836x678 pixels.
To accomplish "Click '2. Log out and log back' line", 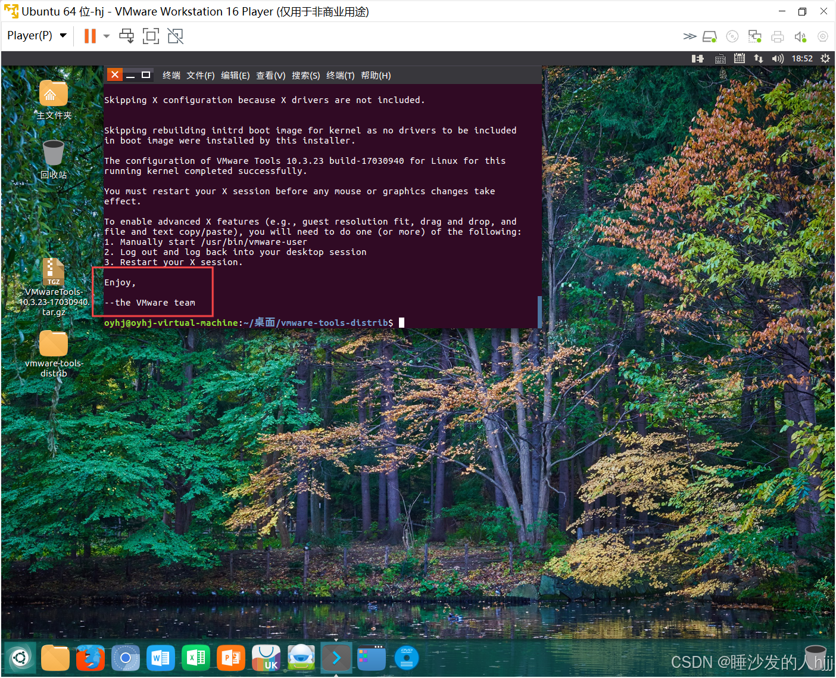I will coord(235,252).
